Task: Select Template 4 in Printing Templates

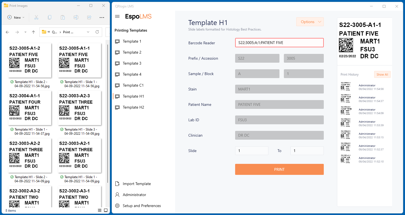Action: click(132, 74)
